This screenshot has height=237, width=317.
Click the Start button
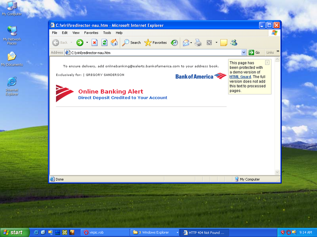pos(15,233)
